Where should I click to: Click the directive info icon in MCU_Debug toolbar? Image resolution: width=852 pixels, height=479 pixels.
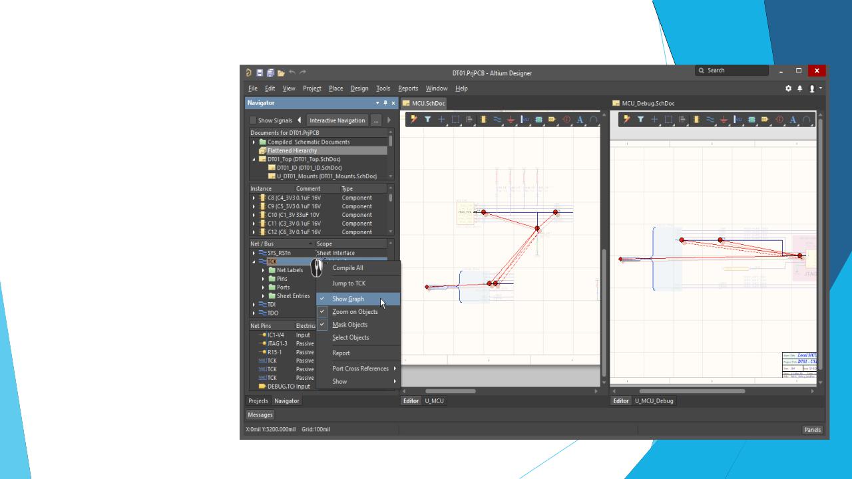coord(779,120)
